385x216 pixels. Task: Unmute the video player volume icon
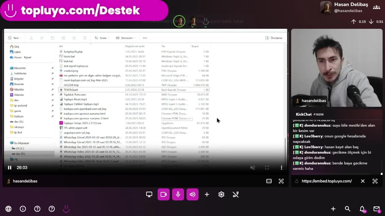point(253,168)
